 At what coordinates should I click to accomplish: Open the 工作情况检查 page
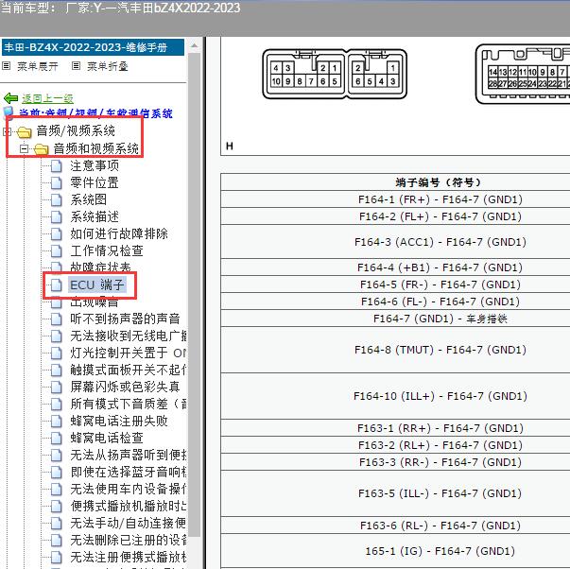pos(107,250)
